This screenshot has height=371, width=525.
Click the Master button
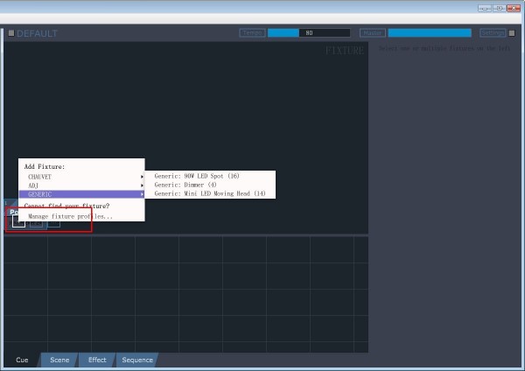(x=373, y=33)
